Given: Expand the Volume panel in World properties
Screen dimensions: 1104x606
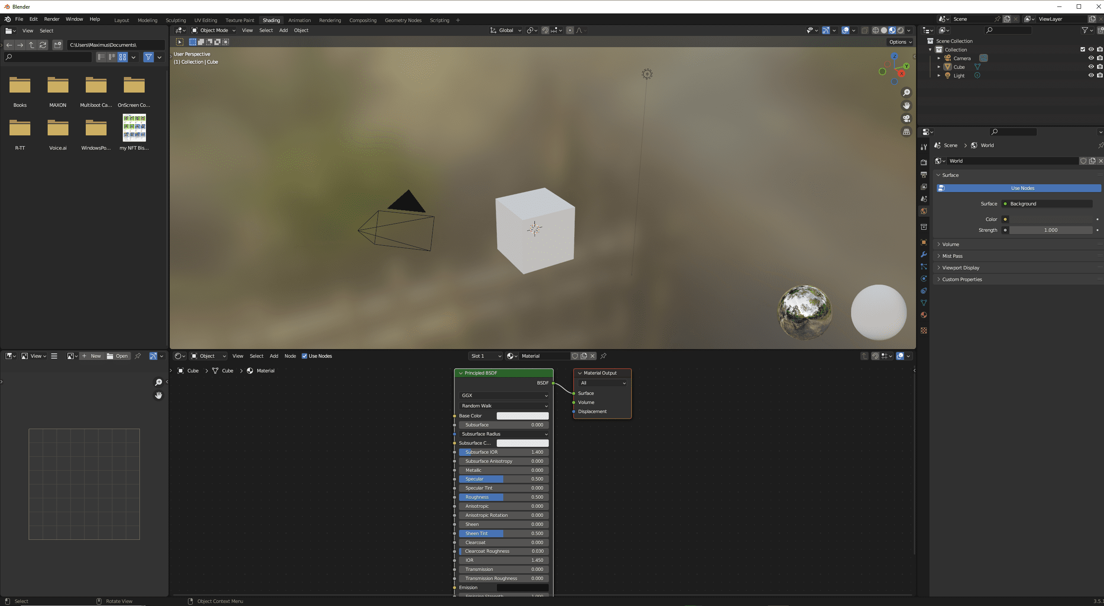Looking at the screenshot, I should [x=951, y=244].
